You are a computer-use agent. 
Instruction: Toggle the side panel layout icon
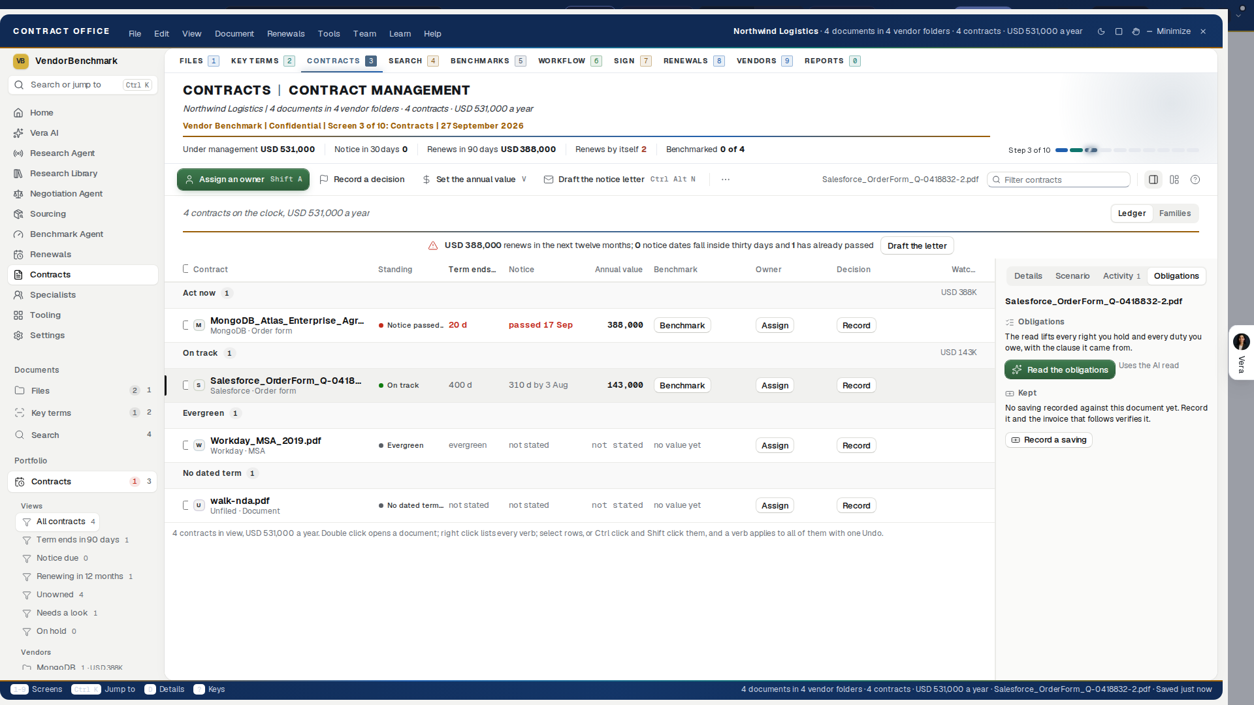click(x=1153, y=180)
